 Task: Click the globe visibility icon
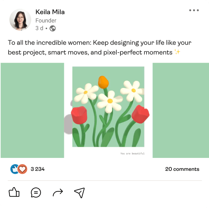[x=53, y=29]
